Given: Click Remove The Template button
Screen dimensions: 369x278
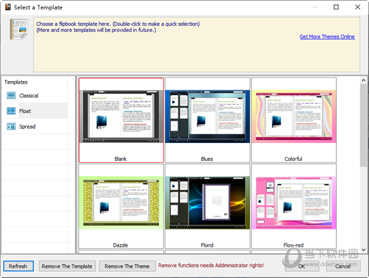Looking at the screenshot, I should tap(67, 266).
